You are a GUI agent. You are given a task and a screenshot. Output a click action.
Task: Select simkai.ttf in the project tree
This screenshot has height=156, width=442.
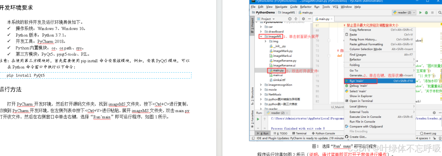pos(277,80)
